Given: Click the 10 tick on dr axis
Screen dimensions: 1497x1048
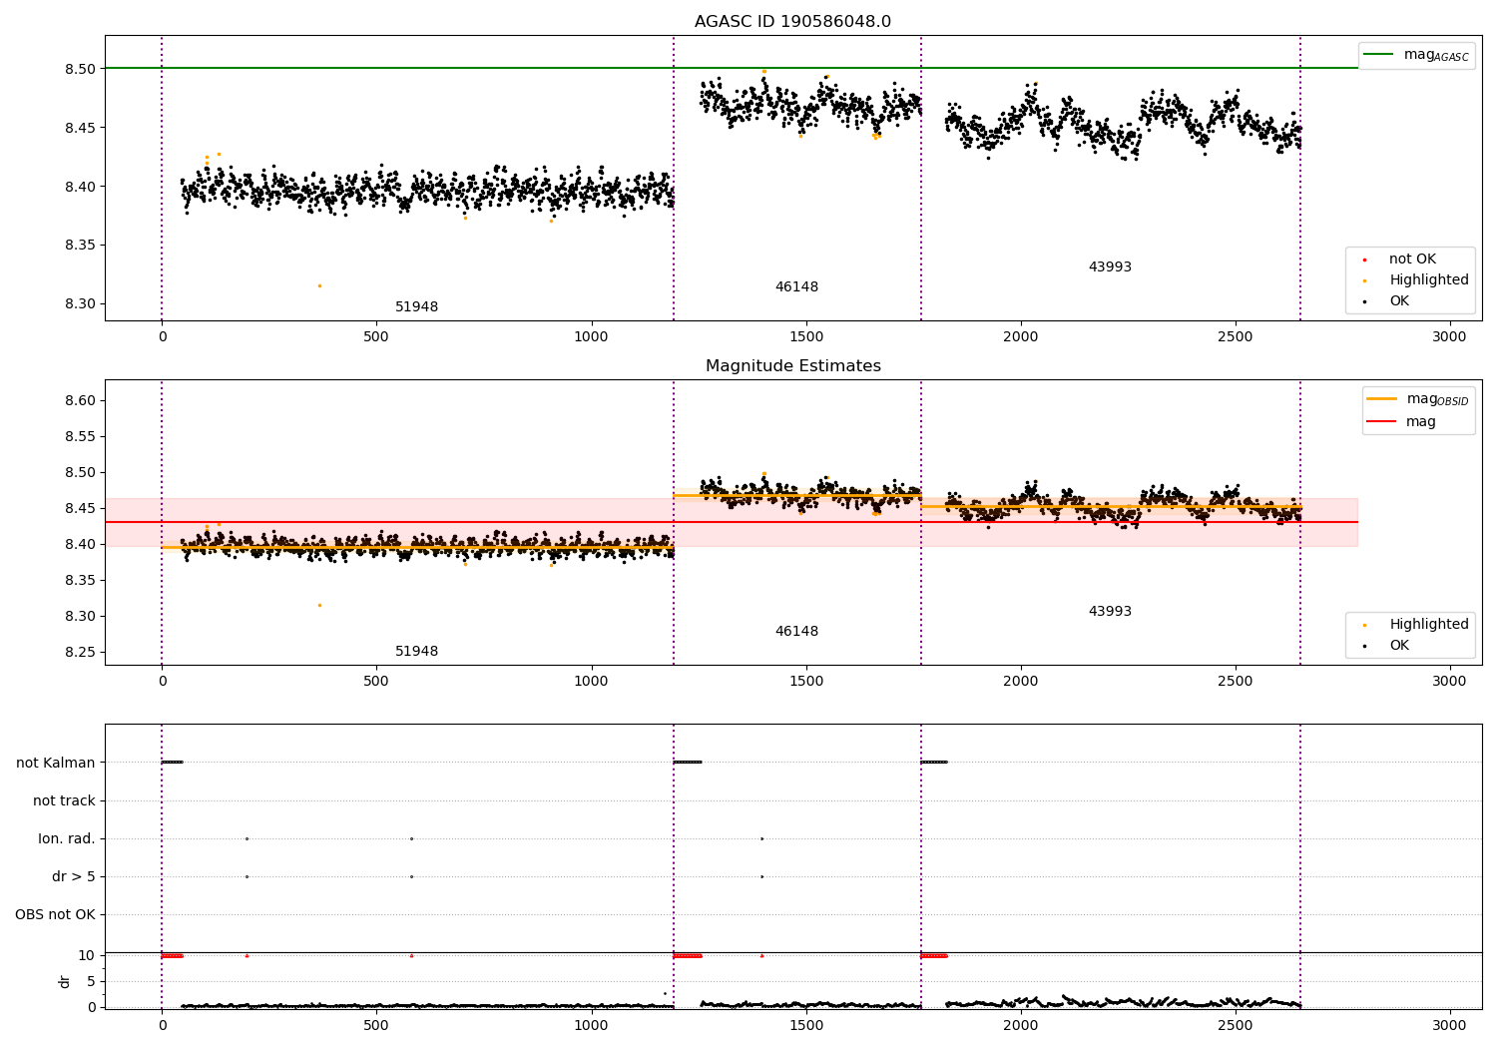Looking at the screenshot, I should click(x=87, y=955).
